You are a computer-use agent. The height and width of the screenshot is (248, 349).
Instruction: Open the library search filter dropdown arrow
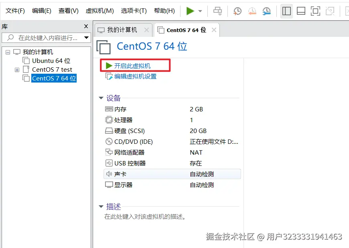[x=87, y=38]
